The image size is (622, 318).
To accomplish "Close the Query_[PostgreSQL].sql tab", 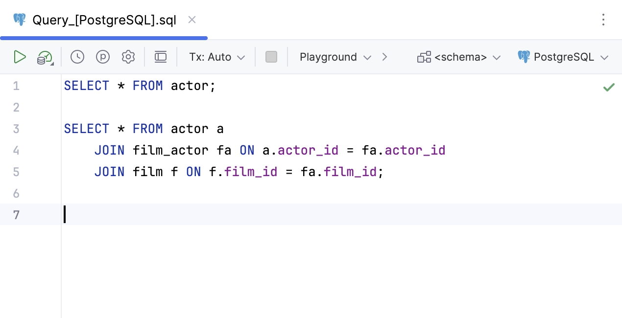I will pos(191,20).
